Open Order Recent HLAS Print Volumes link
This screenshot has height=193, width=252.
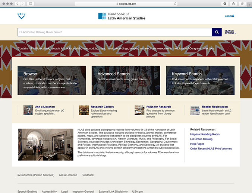(x=211, y=149)
